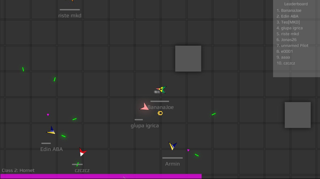The height and width of the screenshot is (179, 320).
Task: Click the magenta triangle near Armin's ship
Action: pos(188,151)
